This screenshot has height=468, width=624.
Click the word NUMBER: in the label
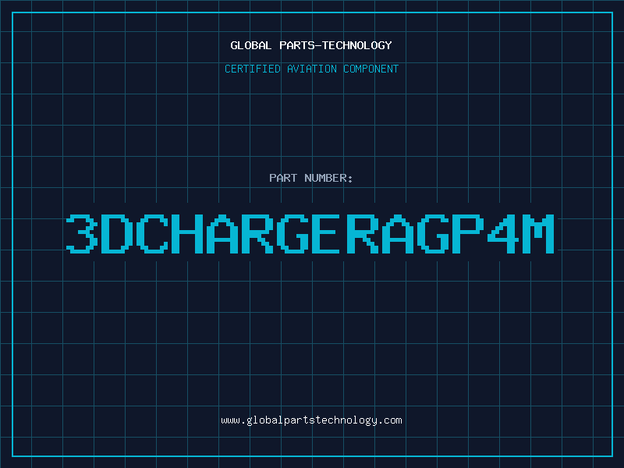328,178
